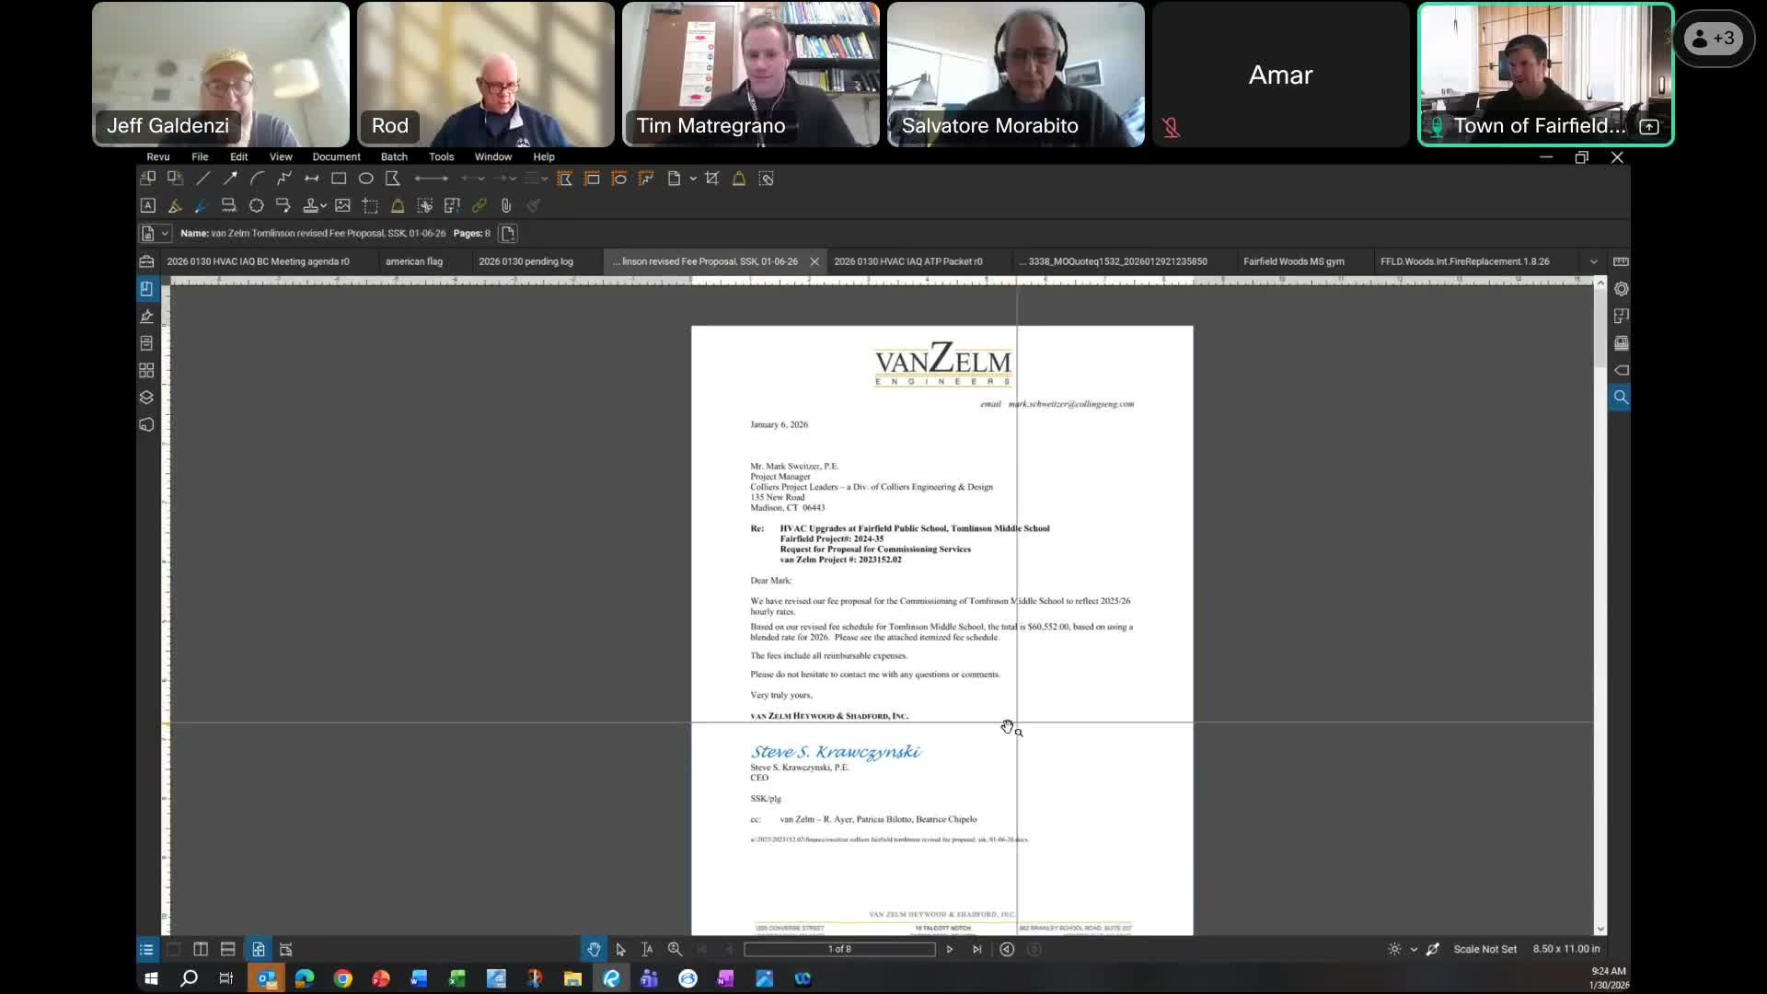Click the +3 participants button in the call

pos(1714,38)
